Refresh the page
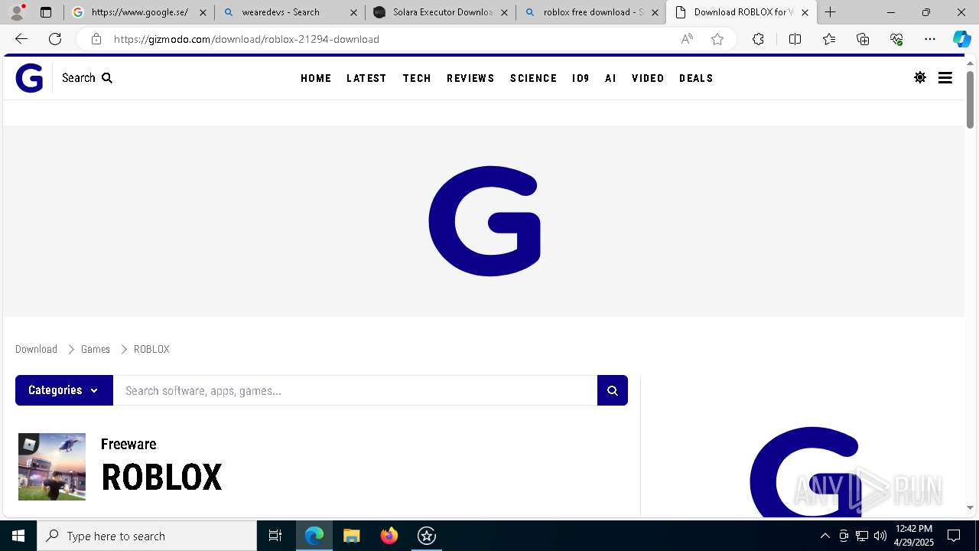 pyautogui.click(x=55, y=39)
